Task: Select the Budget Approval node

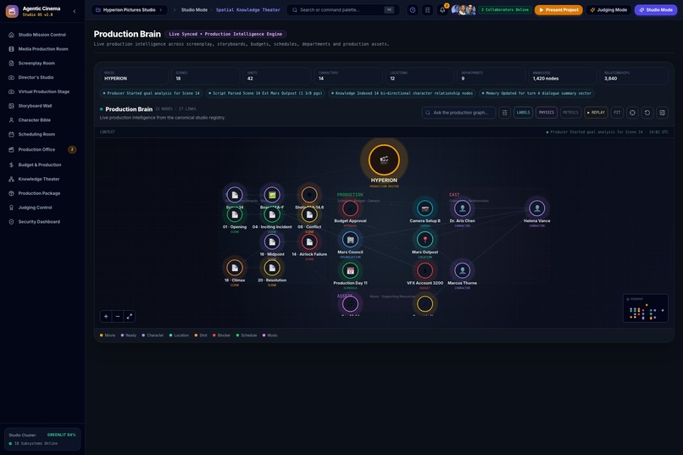Action: [x=350, y=208]
